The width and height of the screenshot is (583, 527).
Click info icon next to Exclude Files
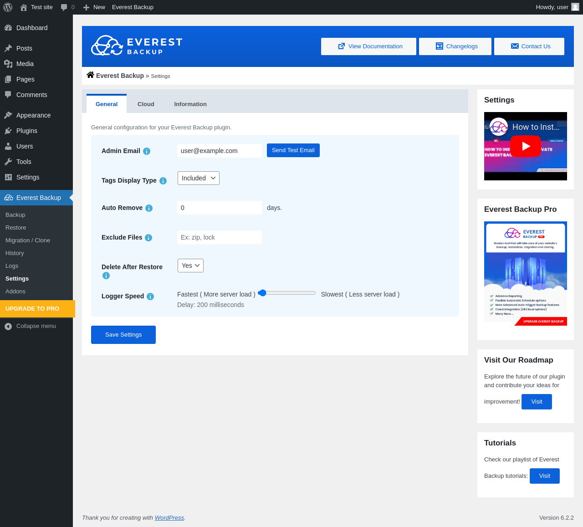click(148, 238)
